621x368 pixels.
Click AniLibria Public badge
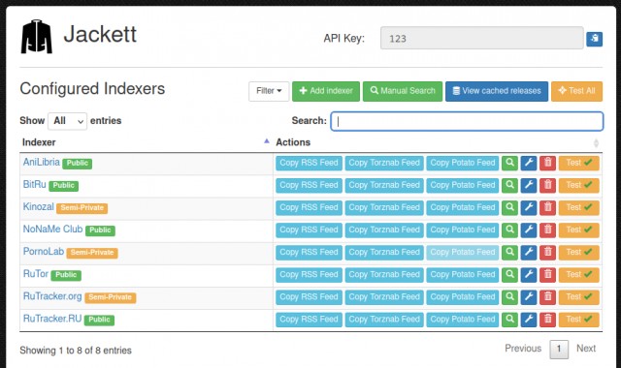(x=78, y=164)
